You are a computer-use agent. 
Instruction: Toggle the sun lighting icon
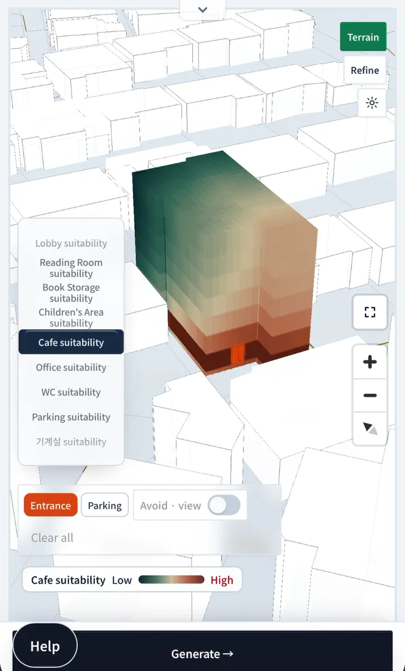[372, 103]
